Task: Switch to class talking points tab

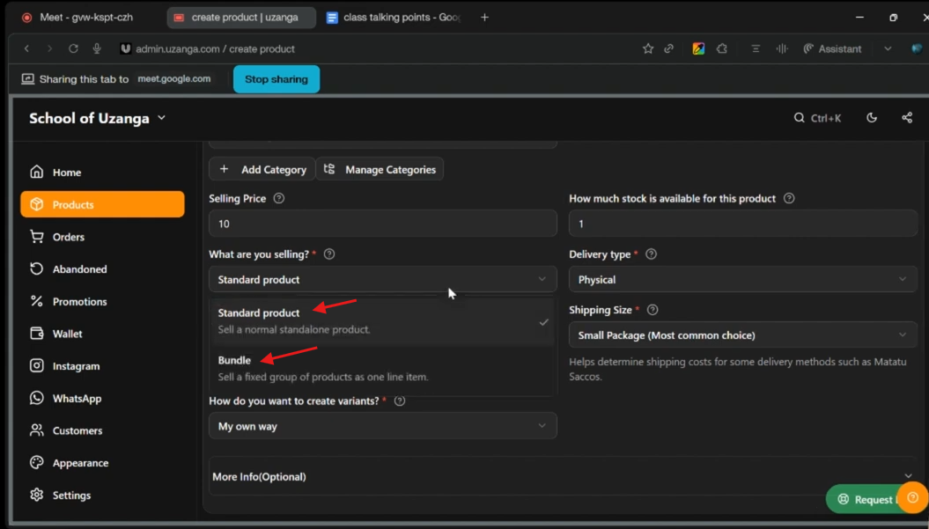Action: point(394,18)
